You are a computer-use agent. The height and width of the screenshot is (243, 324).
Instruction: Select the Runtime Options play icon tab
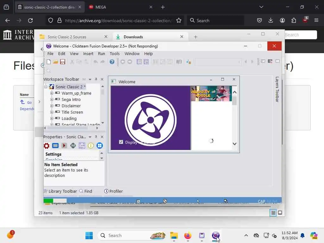64,146
